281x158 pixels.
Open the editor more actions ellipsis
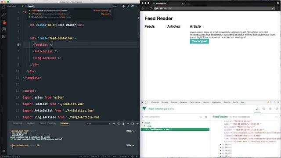(x=137, y=6)
